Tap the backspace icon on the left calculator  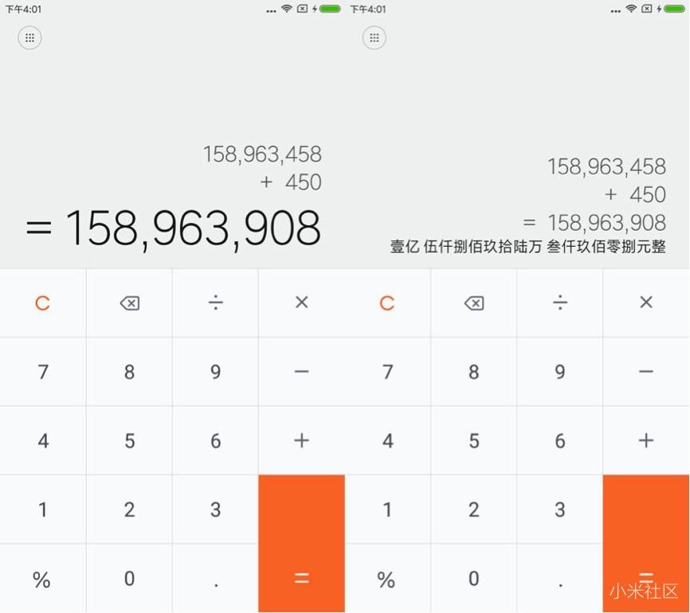129,303
